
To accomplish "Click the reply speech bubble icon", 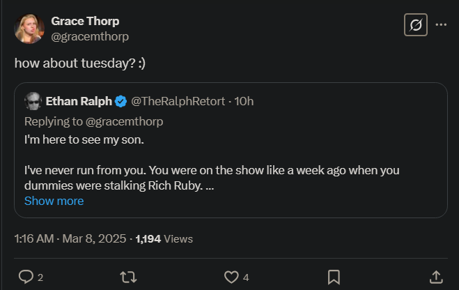I will click(x=26, y=277).
